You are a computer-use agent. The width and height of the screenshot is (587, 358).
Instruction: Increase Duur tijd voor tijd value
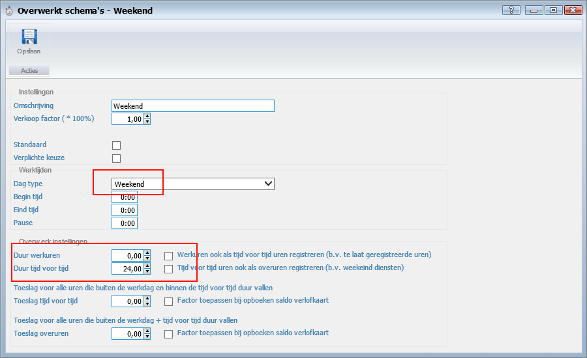coord(147,266)
